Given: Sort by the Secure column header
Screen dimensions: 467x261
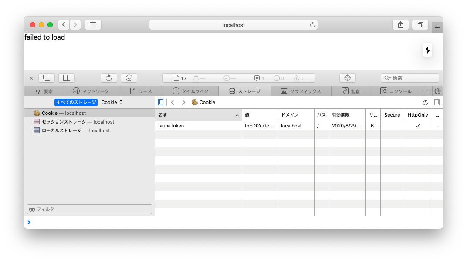Looking at the screenshot, I should [x=392, y=115].
